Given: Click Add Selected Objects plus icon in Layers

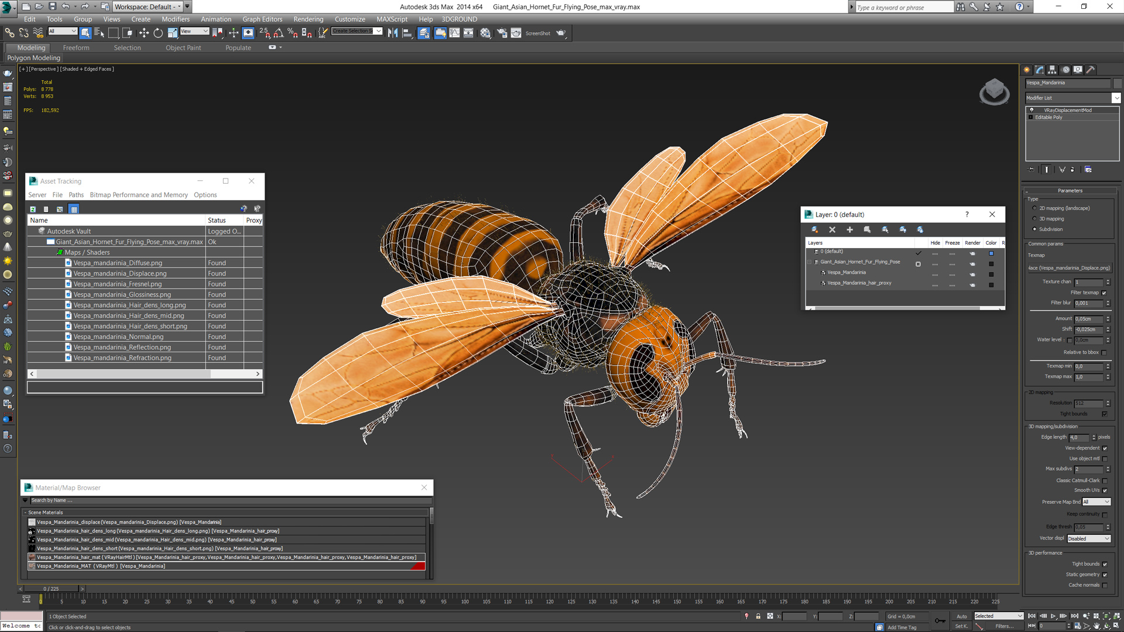Looking at the screenshot, I should point(849,230).
